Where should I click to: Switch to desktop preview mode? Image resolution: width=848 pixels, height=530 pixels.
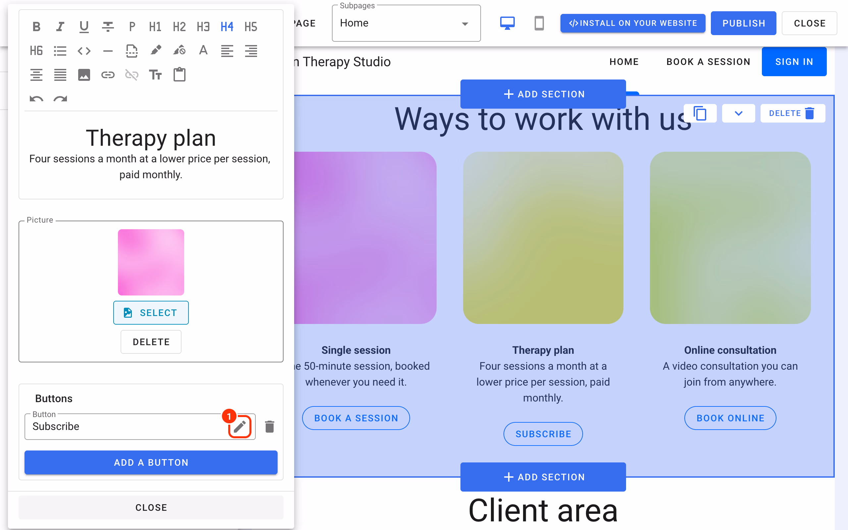[507, 23]
